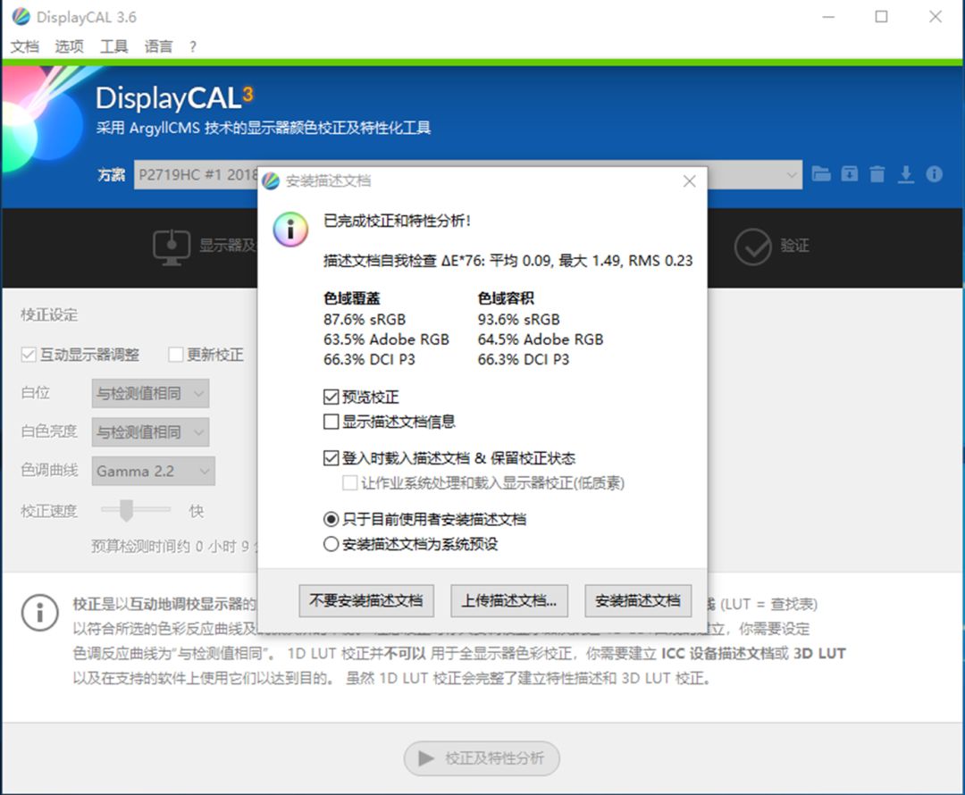Open the 文档 menu

tap(25, 46)
